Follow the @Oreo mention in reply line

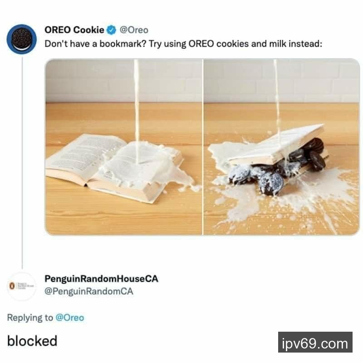coord(70,317)
